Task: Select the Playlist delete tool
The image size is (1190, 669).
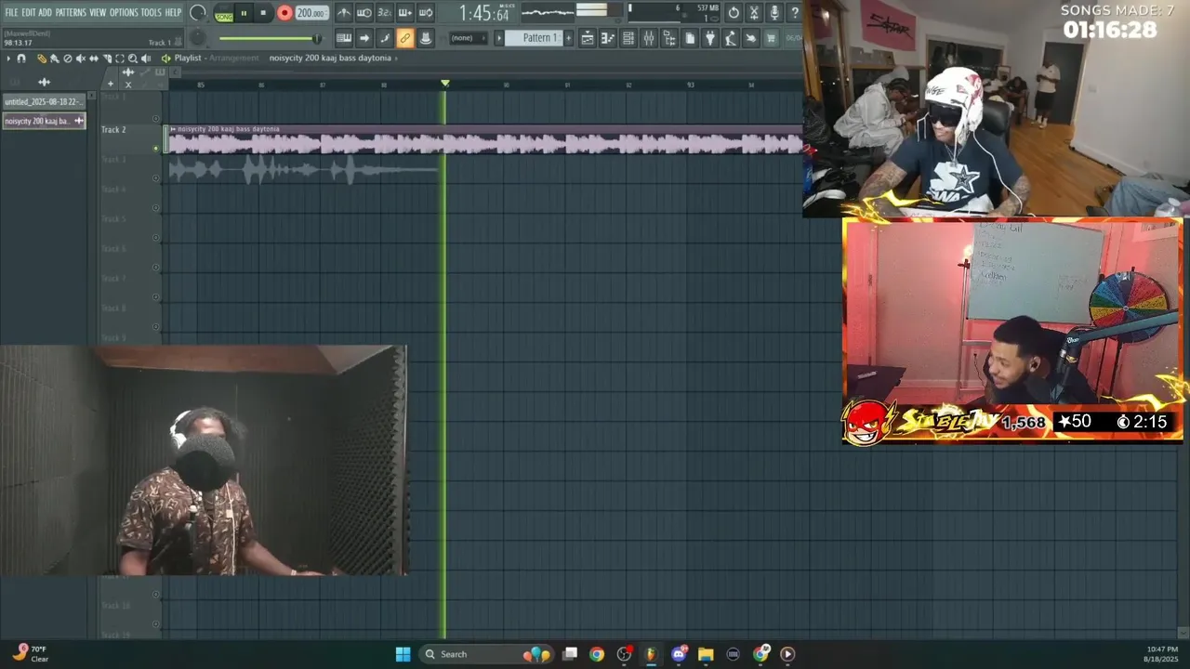Action: click(68, 59)
